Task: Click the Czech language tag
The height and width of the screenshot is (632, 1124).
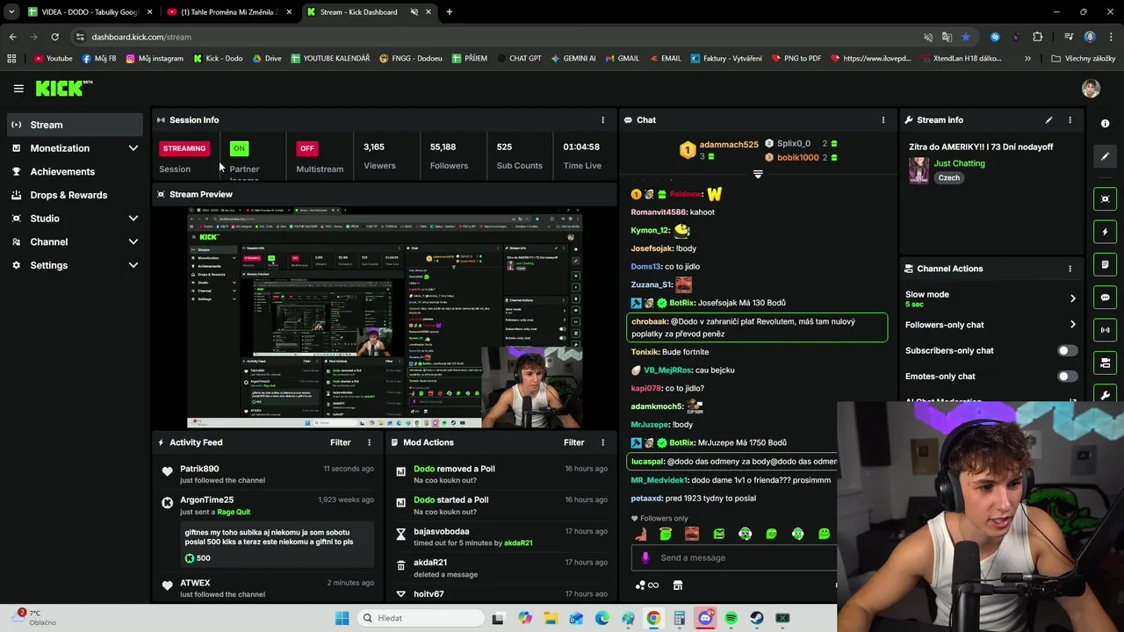Action: pyautogui.click(x=948, y=177)
